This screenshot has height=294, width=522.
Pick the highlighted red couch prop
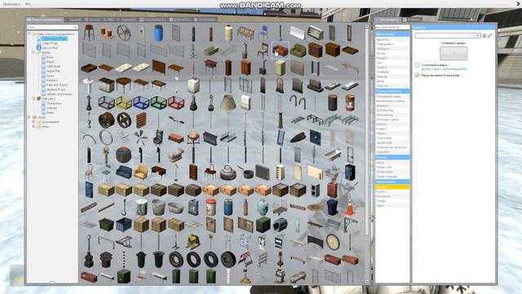pos(280,51)
